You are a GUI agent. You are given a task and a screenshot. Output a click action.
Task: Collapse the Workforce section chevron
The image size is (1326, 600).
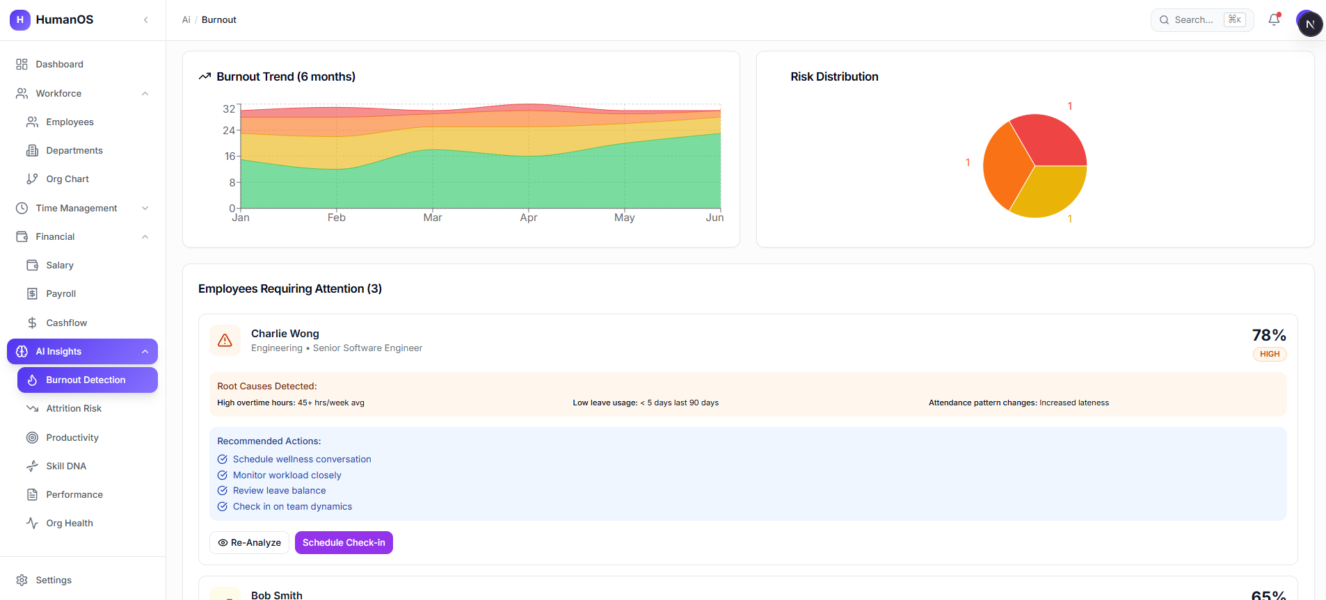145,93
